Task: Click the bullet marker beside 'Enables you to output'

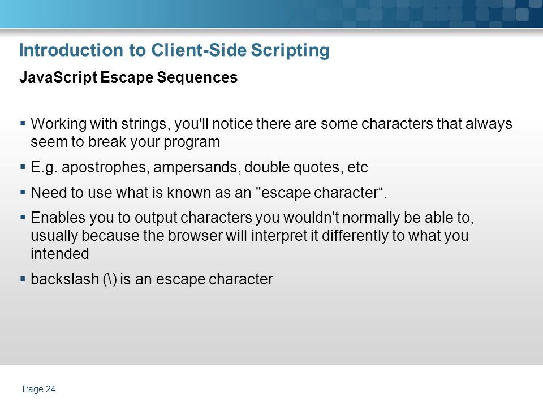Action: pos(23,217)
